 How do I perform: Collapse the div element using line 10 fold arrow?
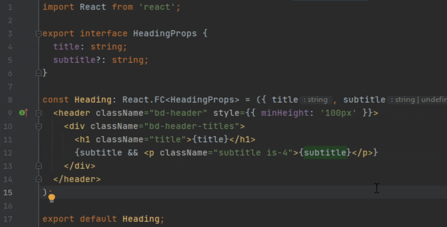click(39, 126)
